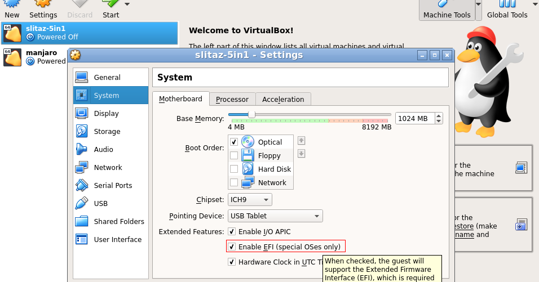
Task: Open the General settings category
Action: click(111, 77)
